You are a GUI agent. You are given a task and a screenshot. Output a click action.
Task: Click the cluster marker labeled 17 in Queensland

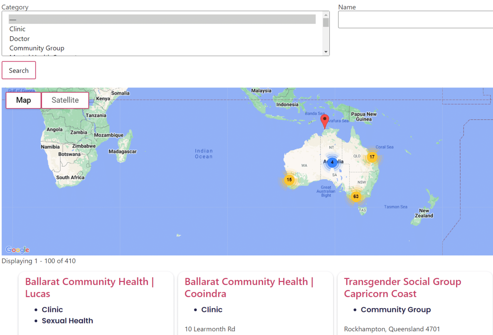372,157
